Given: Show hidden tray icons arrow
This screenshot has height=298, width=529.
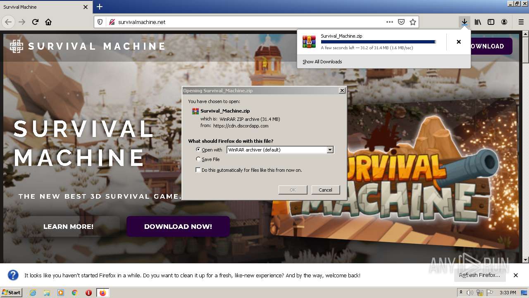Looking at the screenshot, I should pyautogui.click(x=462, y=293).
